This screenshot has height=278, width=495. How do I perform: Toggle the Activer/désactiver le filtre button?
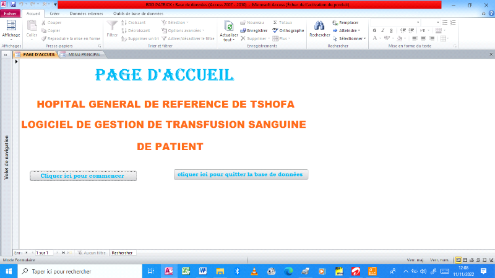pos(187,38)
